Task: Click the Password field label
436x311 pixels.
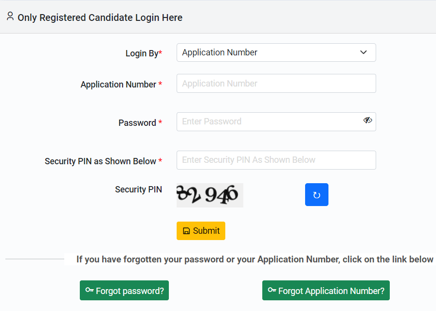Action: click(137, 123)
